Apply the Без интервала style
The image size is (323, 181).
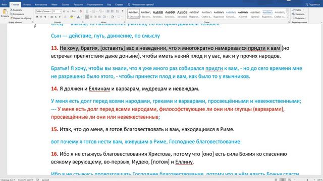click(x=146, y=14)
